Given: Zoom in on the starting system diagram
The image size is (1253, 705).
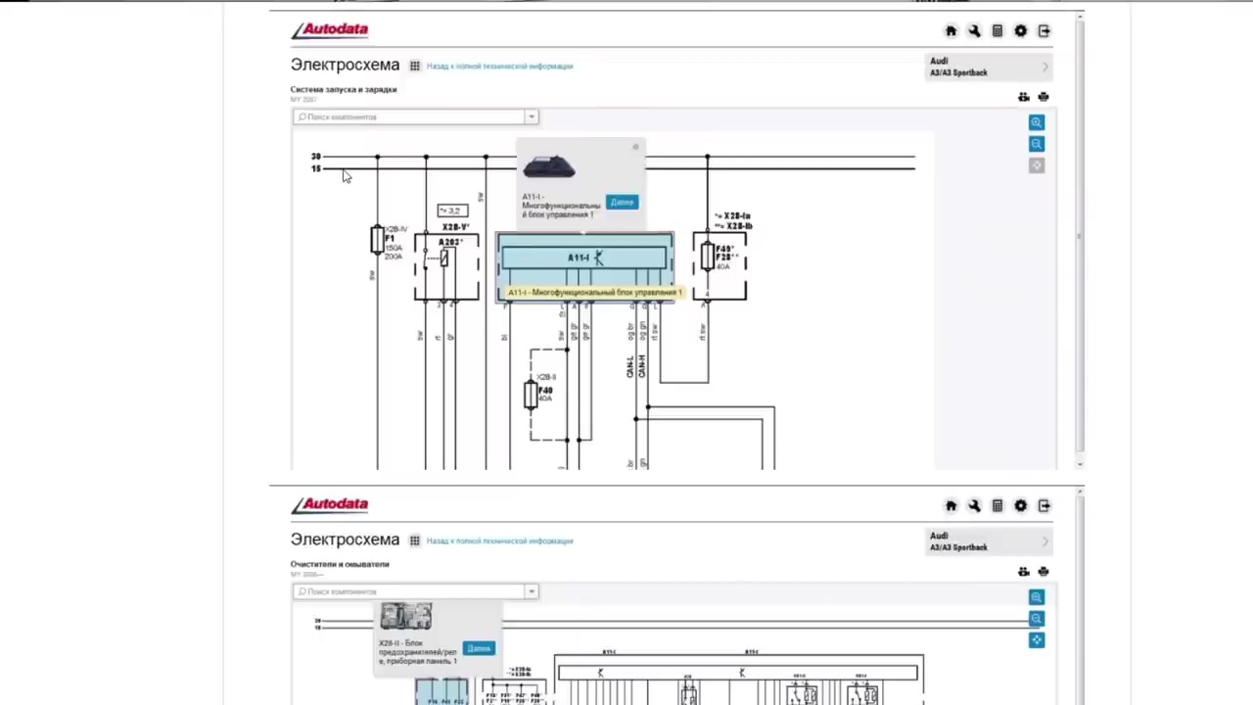Looking at the screenshot, I should pos(1037,122).
